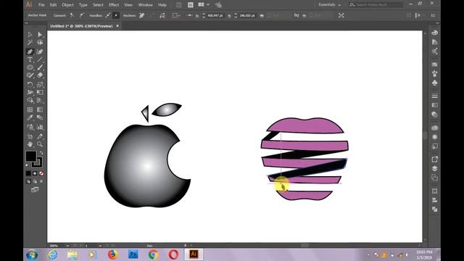Remove selected anchor points button
Viewport: 464px width, 261px height.
(x=142, y=15)
